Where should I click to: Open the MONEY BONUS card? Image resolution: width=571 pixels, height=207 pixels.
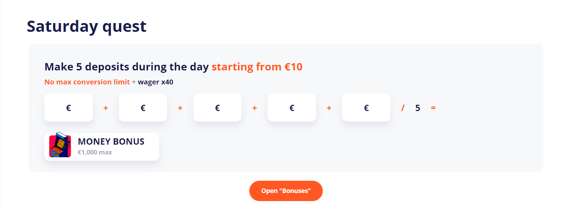[x=102, y=147]
